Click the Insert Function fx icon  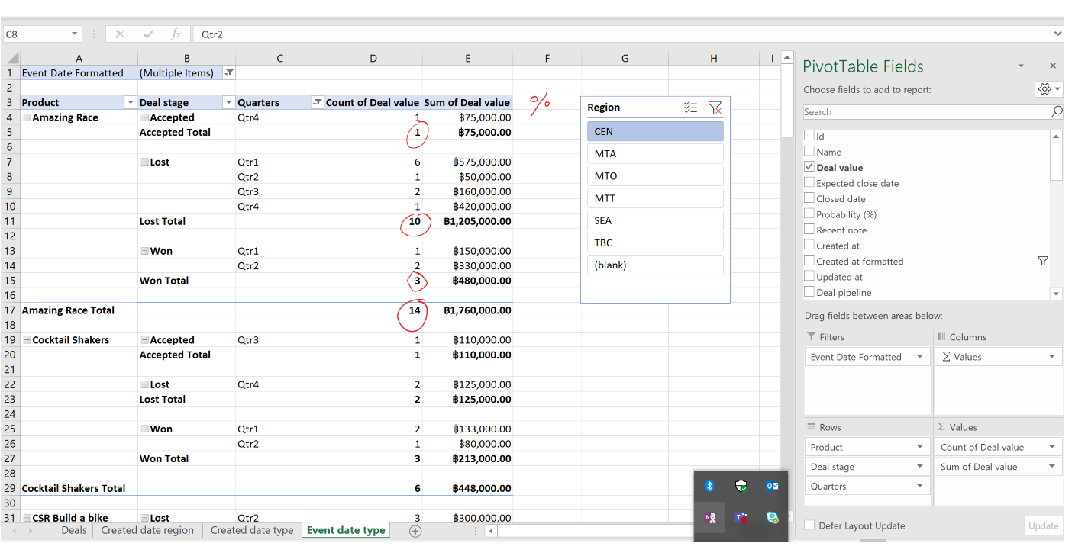176,34
